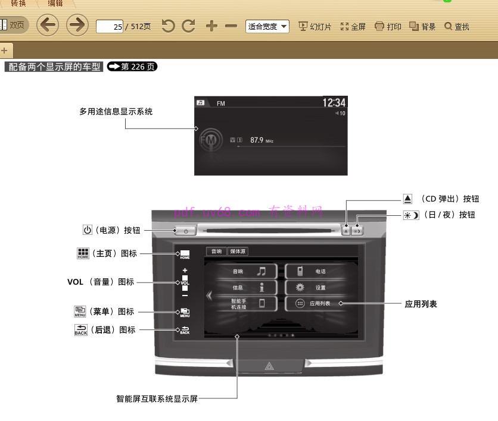This screenshot has width=498, height=421.
Task: Follow the 第226页 page reference link
Action: click(132, 67)
